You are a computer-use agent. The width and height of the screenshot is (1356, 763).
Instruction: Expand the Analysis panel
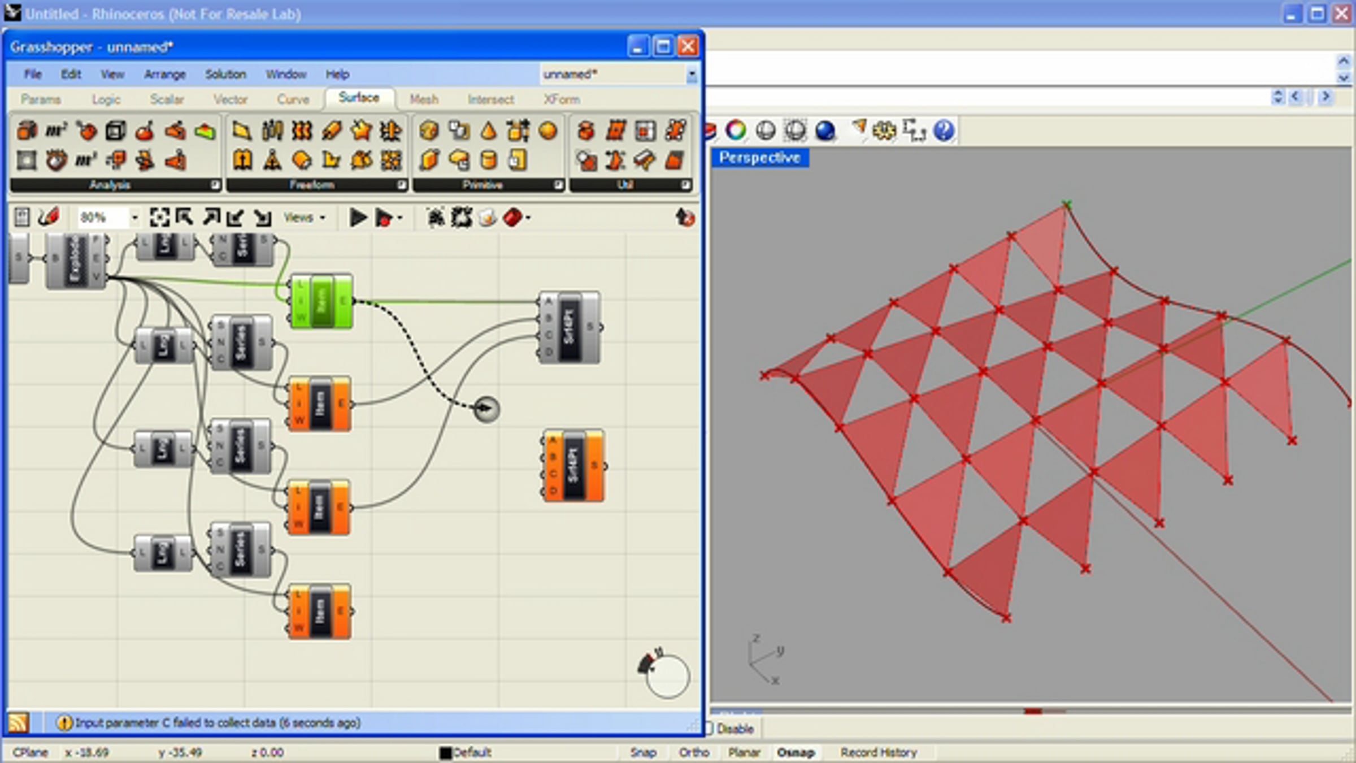click(x=215, y=185)
